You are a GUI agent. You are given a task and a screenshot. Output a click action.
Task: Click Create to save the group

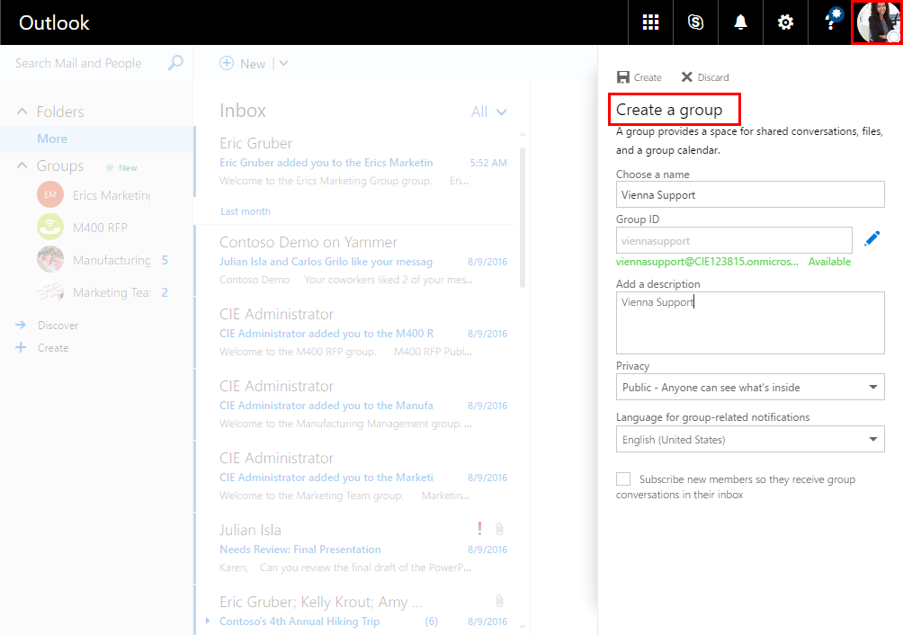tap(639, 77)
